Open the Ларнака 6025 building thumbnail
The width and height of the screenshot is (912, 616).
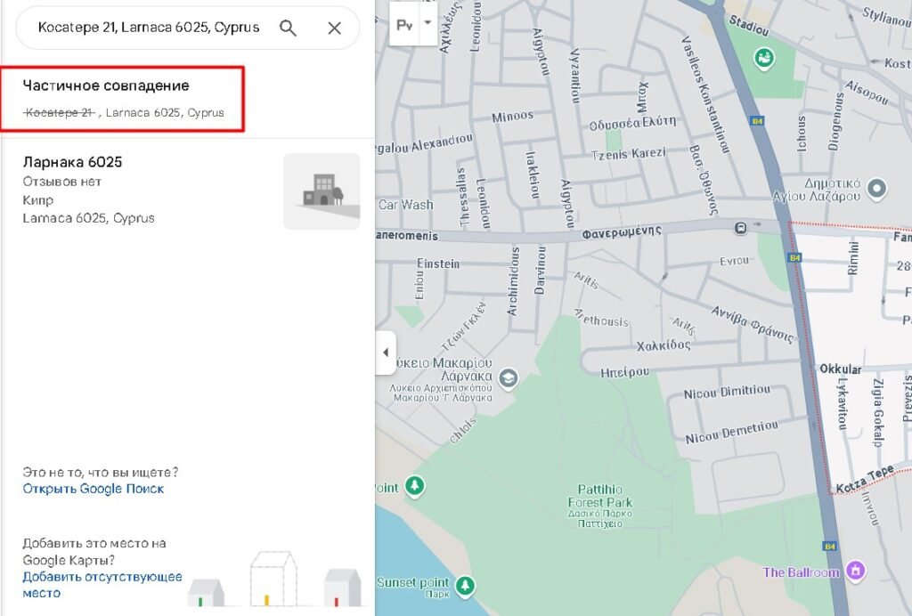pyautogui.click(x=322, y=191)
